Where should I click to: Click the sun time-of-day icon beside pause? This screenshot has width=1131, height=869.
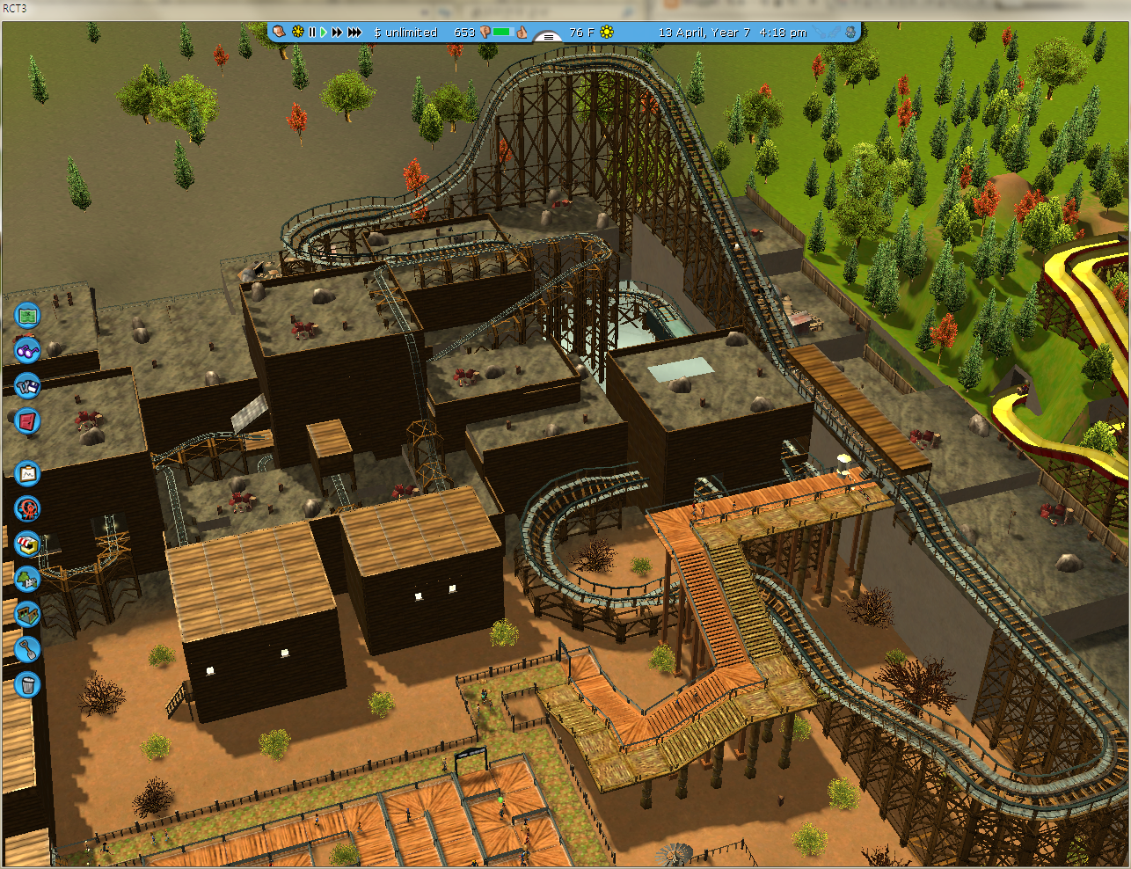pos(298,32)
